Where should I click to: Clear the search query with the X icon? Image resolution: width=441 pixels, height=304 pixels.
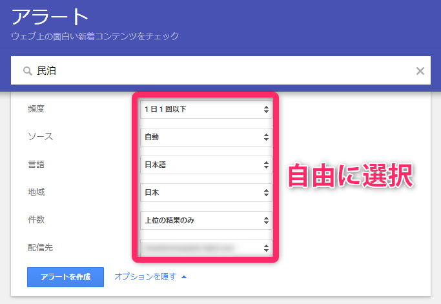[420, 71]
